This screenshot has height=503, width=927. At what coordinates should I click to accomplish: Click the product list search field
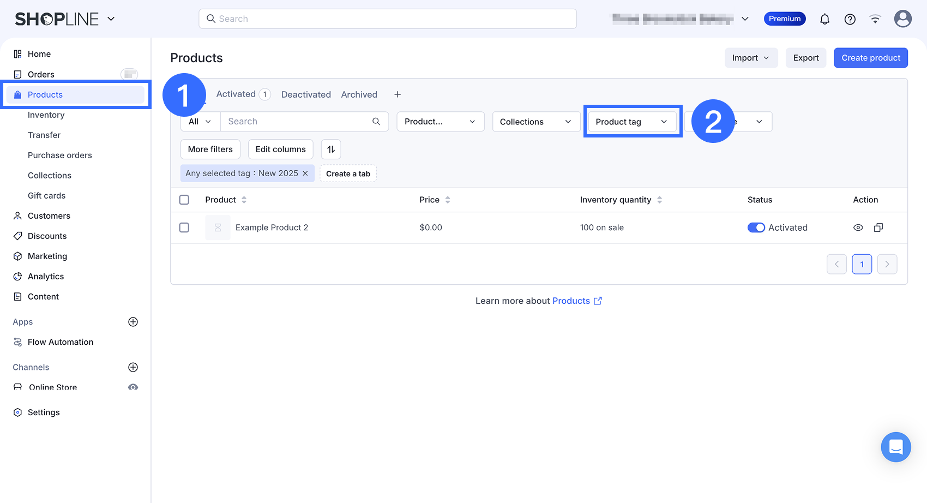point(297,122)
